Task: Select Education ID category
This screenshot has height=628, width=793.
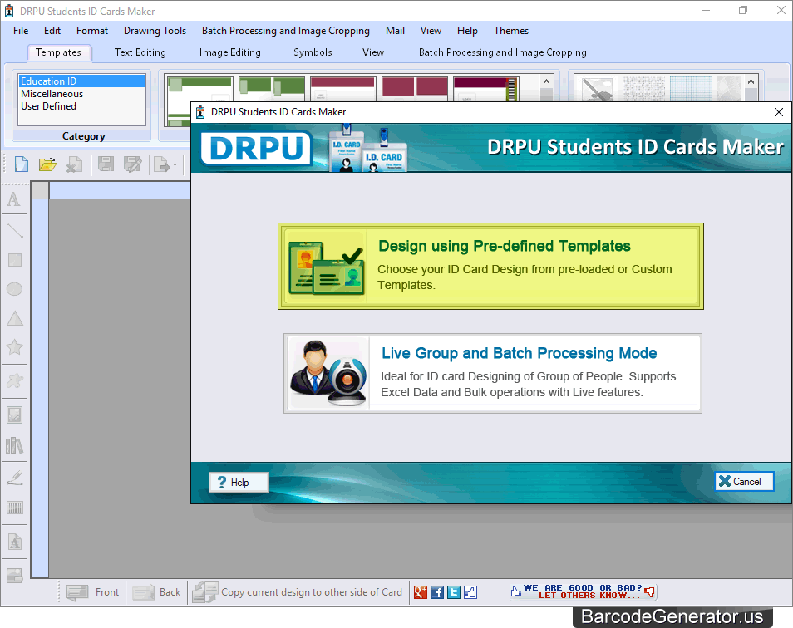Action: (81, 81)
